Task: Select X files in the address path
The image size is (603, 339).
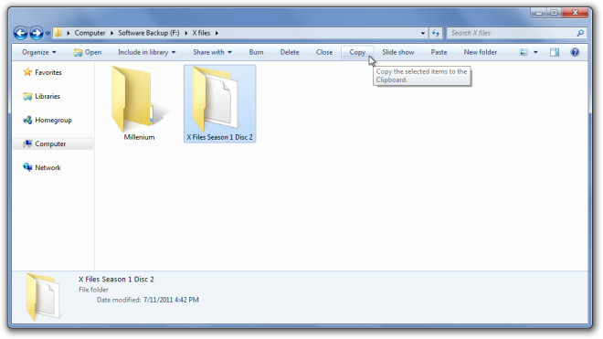Action: (201, 33)
